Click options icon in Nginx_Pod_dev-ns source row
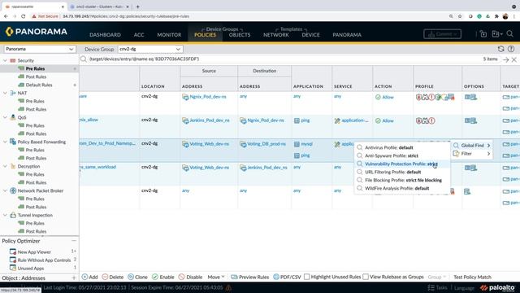This screenshot has width=520, height=293. pos(470,97)
